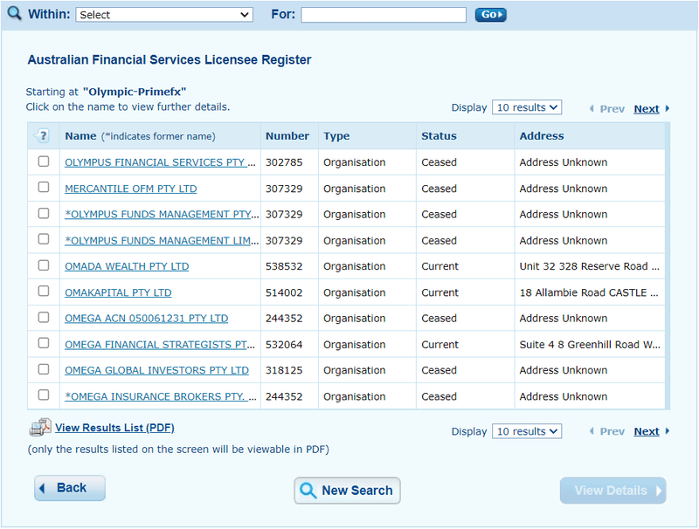Tick checkbox for Omega Financial Strategists
699x529 pixels.
pyautogui.click(x=44, y=343)
